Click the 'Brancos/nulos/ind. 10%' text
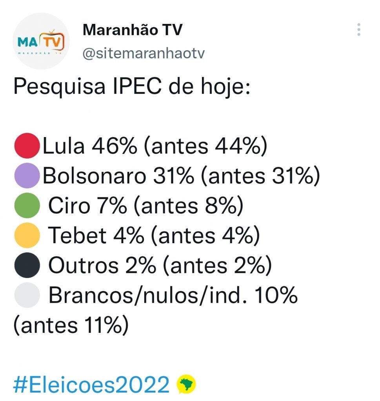Viewport: 380px width, 401px height. tap(173, 296)
